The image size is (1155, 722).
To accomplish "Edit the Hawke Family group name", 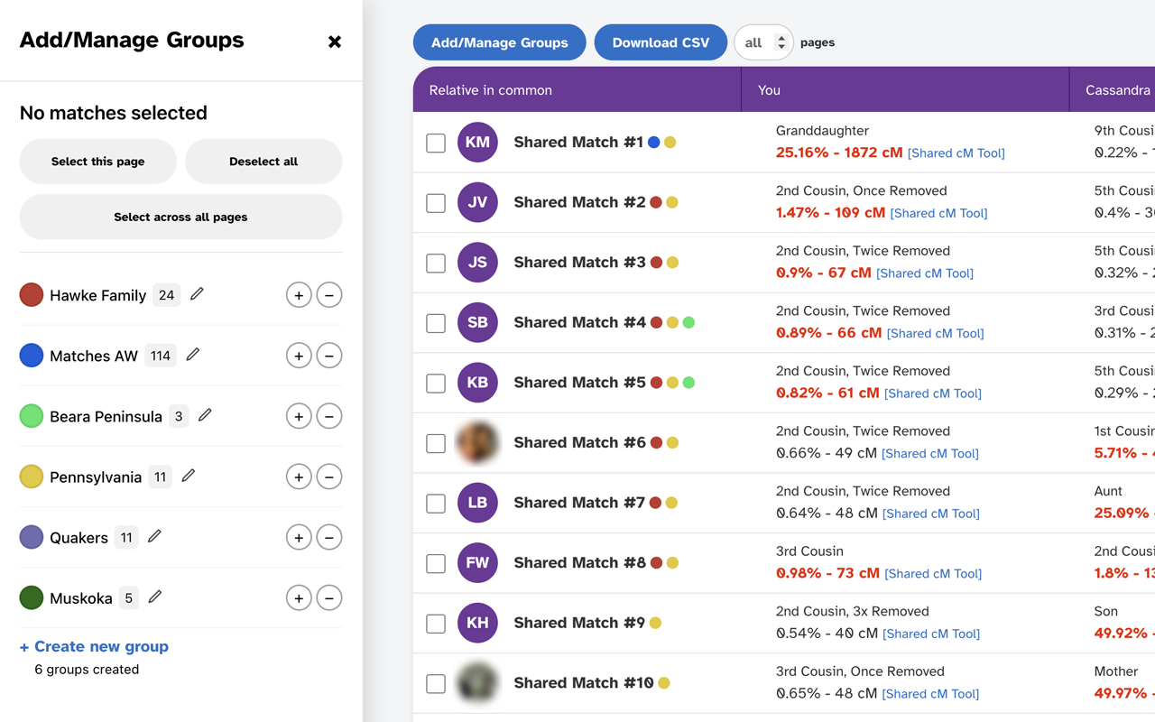I will coord(197,293).
